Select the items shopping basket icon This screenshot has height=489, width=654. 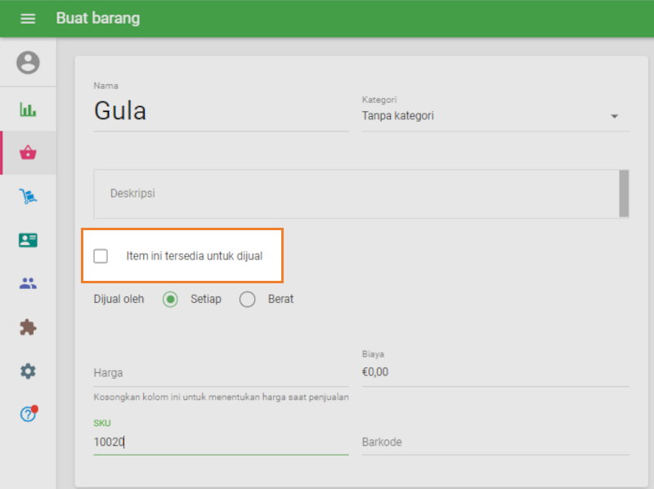click(x=28, y=153)
